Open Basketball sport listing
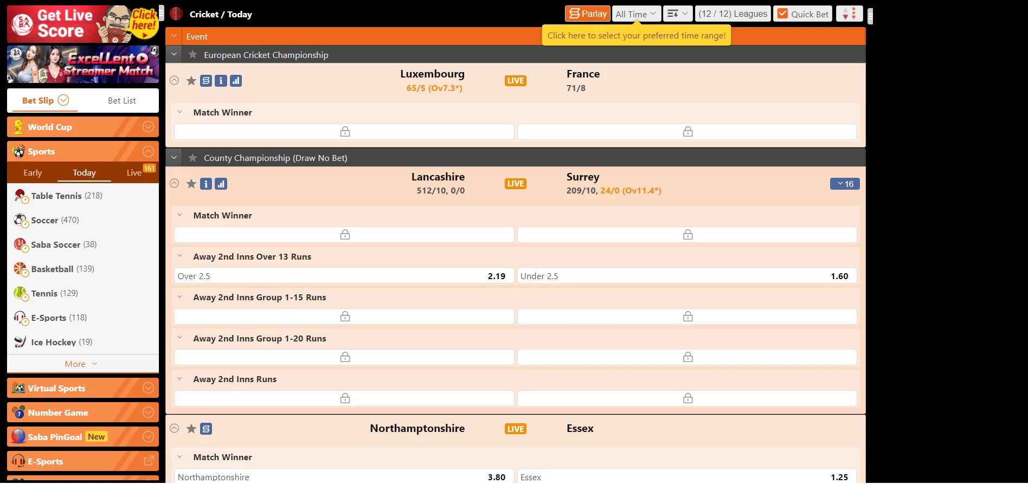The image size is (1028, 484). tap(83, 269)
